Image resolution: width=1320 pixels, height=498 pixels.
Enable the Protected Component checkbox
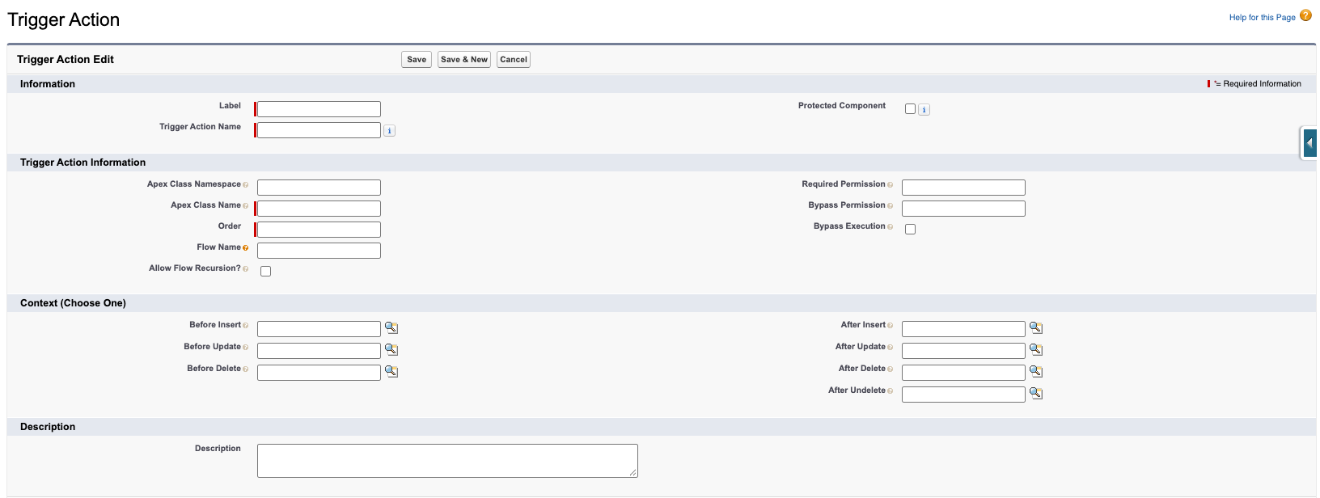pyautogui.click(x=911, y=109)
